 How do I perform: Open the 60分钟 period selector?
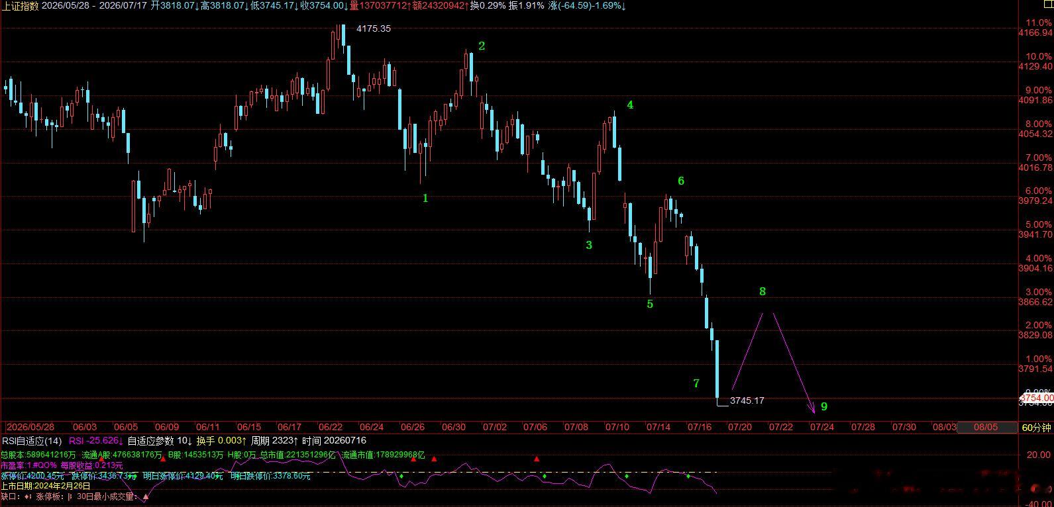(1036, 428)
